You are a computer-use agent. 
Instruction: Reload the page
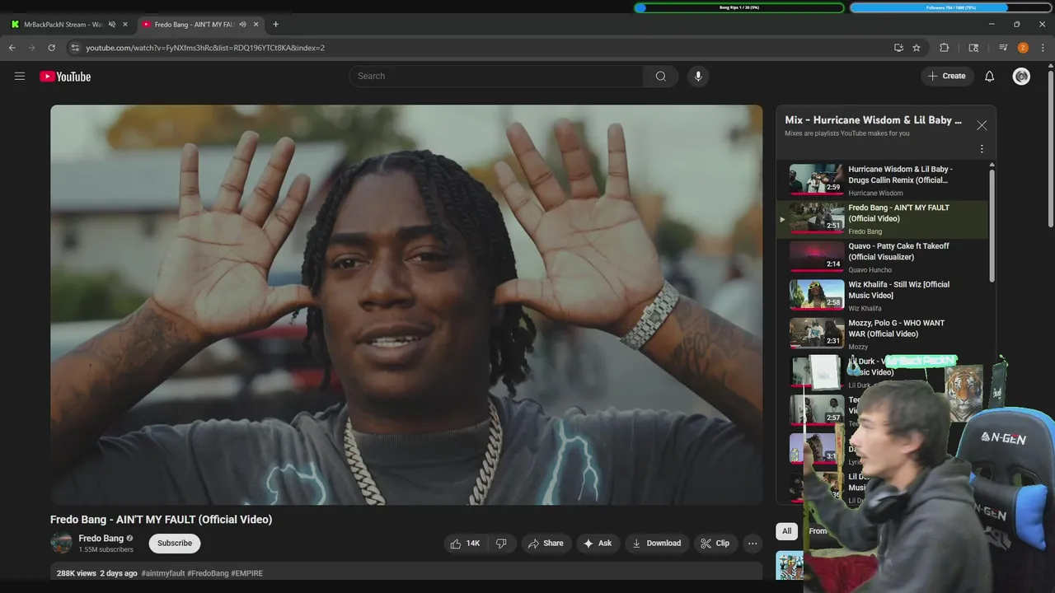tap(51, 48)
